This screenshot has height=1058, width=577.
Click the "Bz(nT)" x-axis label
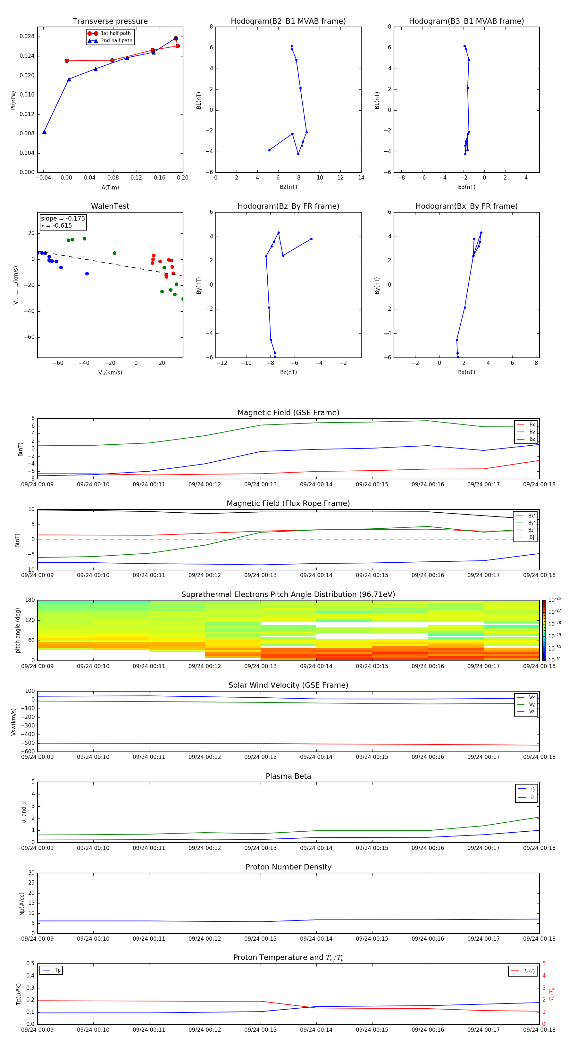288,372
